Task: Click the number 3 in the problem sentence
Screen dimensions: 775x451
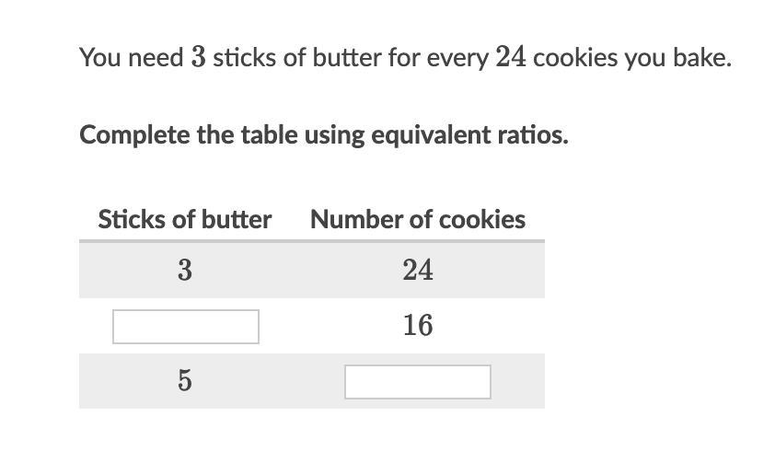Action: pos(198,57)
